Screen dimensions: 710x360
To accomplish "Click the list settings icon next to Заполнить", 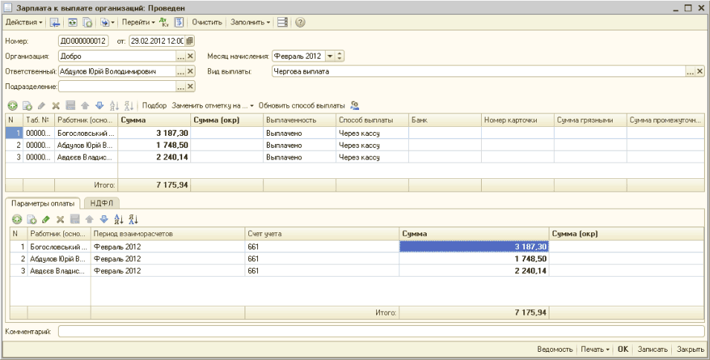I will pyautogui.click(x=283, y=22).
